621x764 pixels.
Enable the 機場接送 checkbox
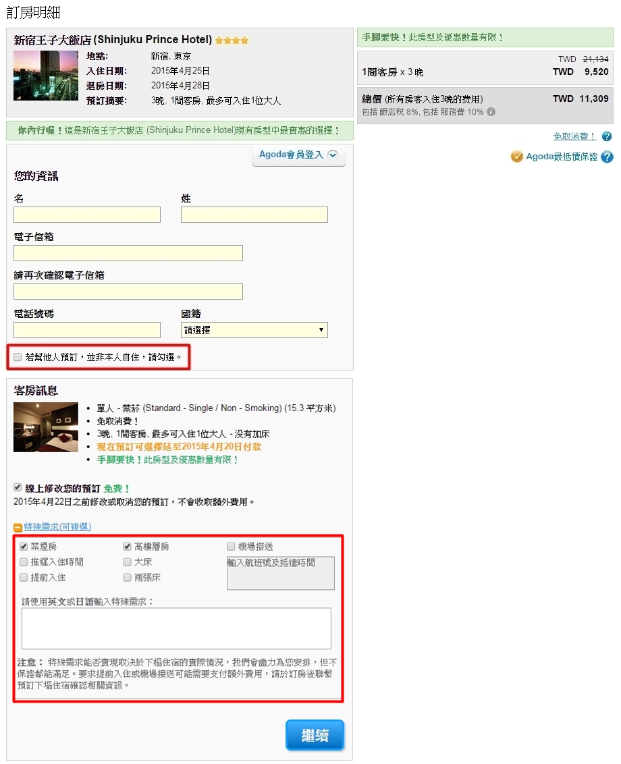click(231, 546)
